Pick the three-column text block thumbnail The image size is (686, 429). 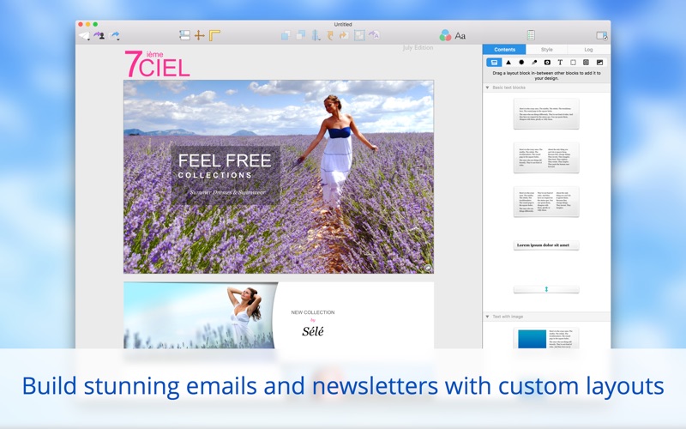coord(546,202)
